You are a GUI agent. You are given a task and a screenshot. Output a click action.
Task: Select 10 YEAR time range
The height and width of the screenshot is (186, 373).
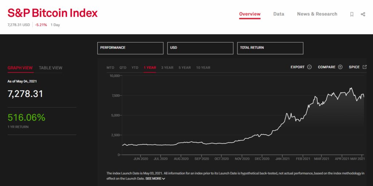click(203, 68)
